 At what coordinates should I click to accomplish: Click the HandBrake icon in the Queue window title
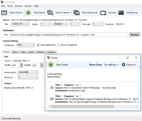tap(48, 58)
